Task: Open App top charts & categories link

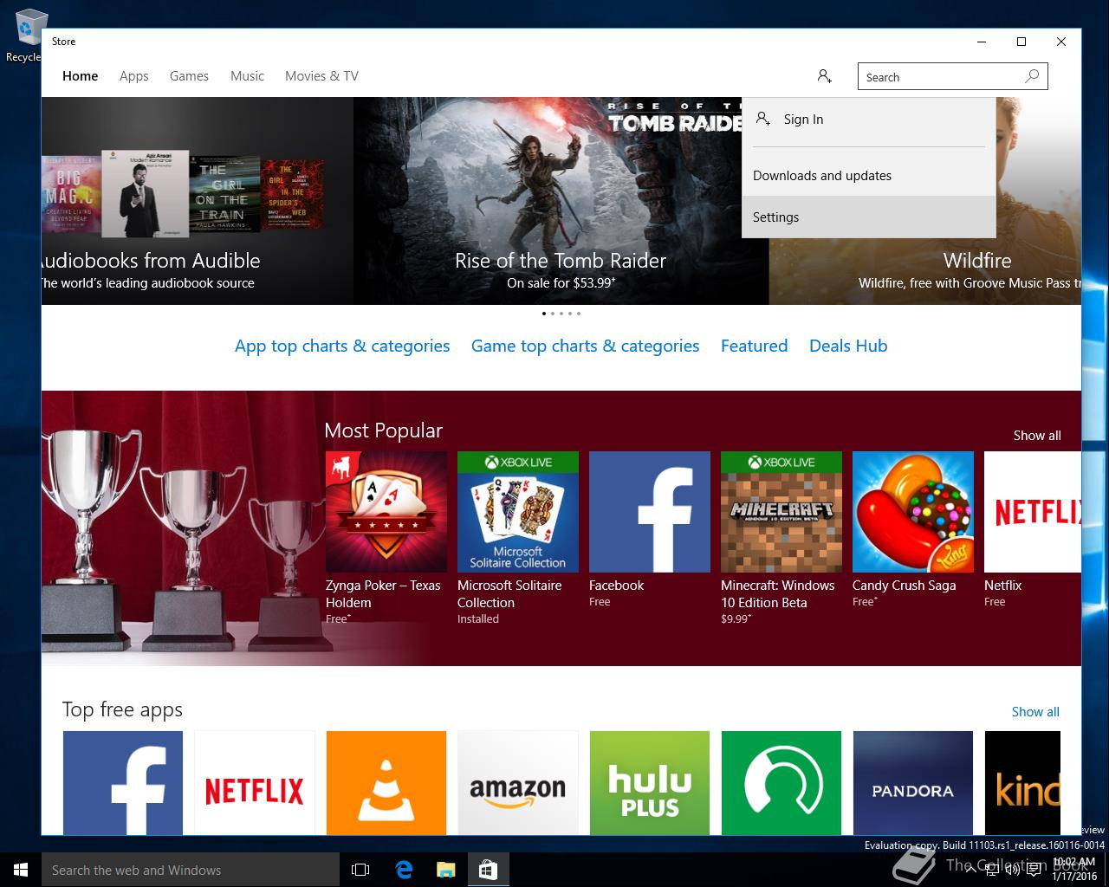Action: (x=342, y=346)
